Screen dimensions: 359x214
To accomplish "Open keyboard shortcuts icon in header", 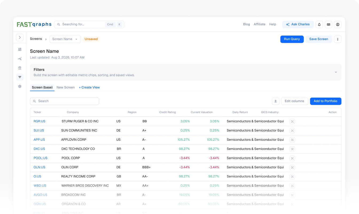I will (329, 24).
